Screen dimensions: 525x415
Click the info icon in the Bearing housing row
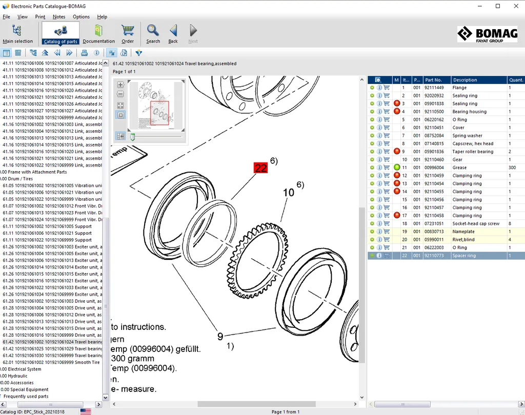(379, 112)
